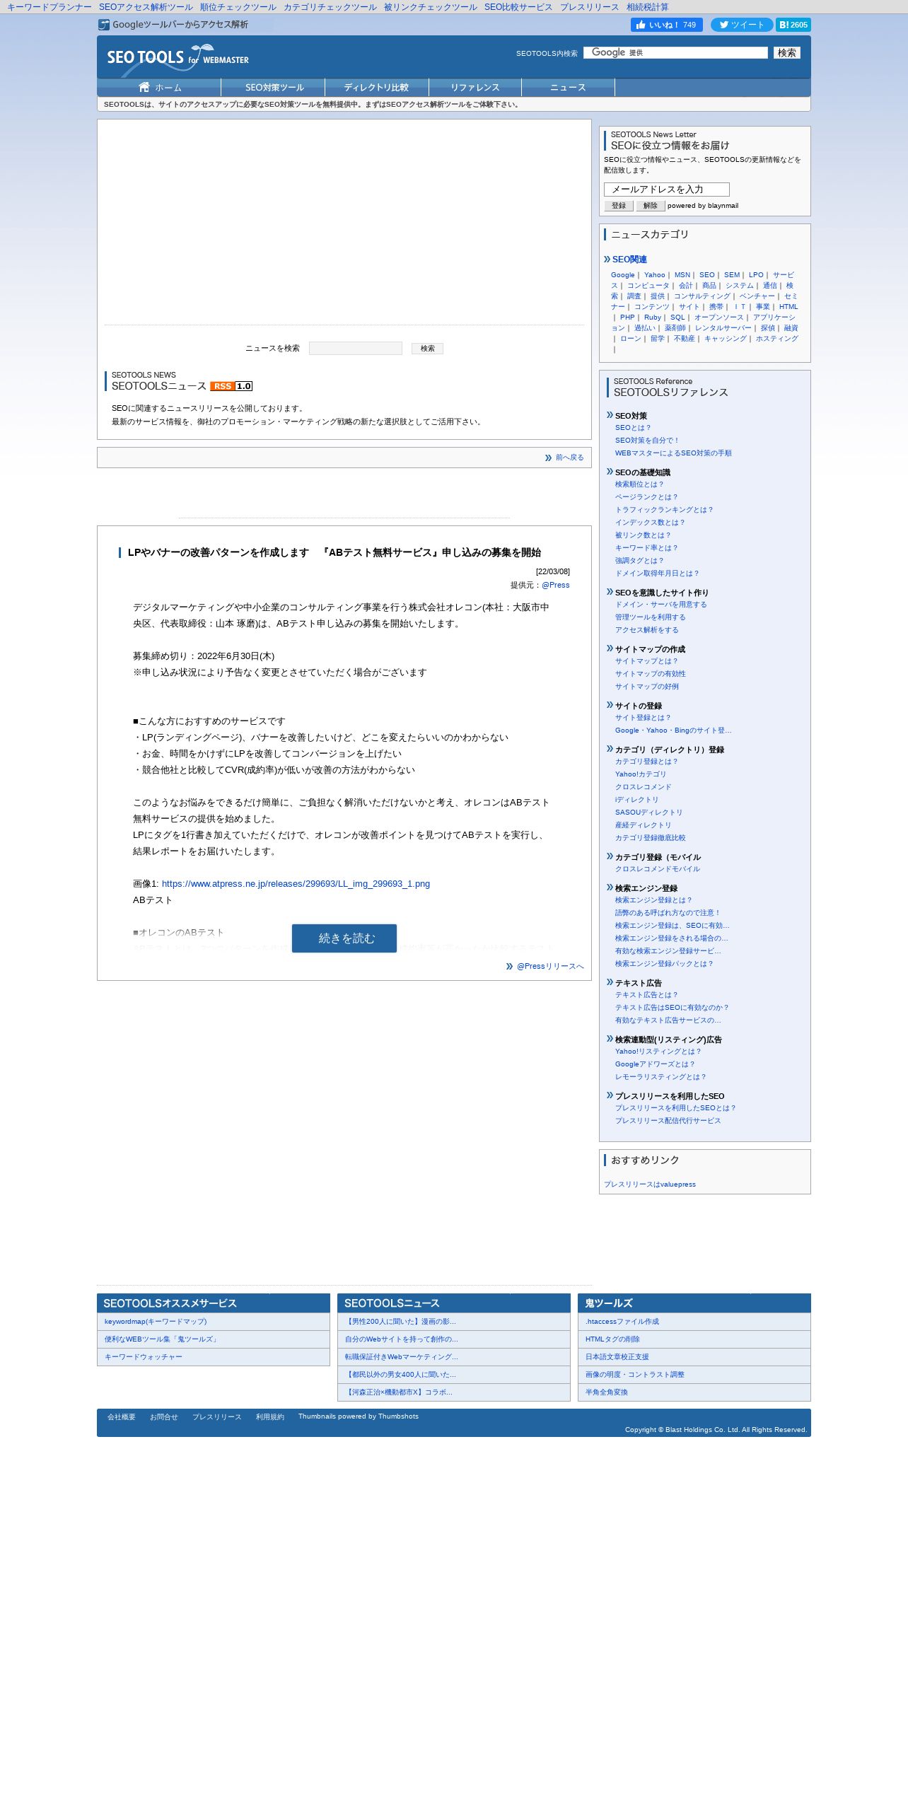Click 会社概要 in the footer
908x1816 pixels.
click(121, 1417)
